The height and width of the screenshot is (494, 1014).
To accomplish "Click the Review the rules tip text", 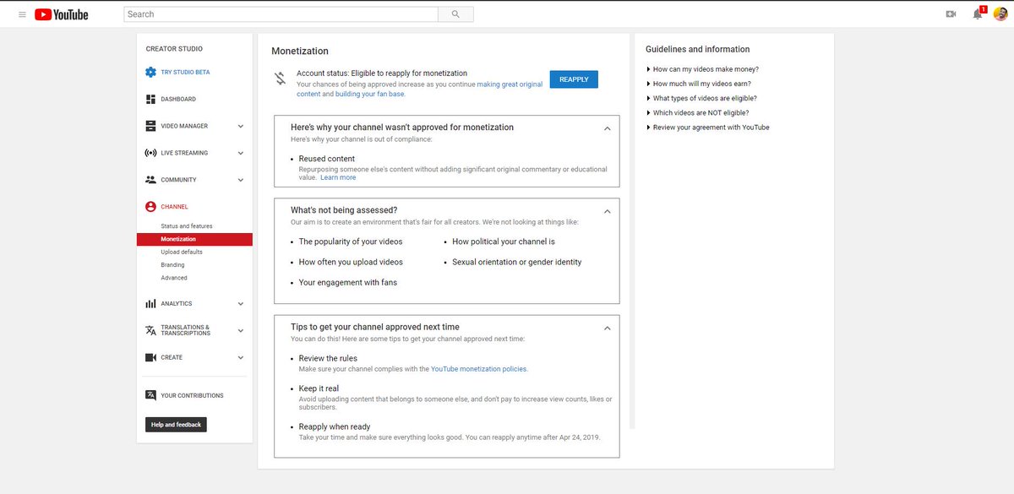I will pos(328,359).
